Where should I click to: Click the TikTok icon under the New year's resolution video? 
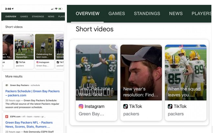coord(126,106)
